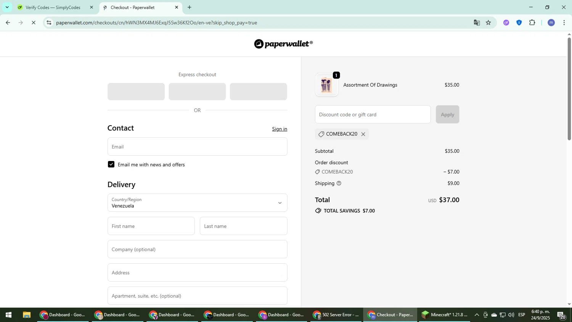This screenshot has height=322, width=572.
Task: Focus the Company (optional) field
Action: coord(197,249)
